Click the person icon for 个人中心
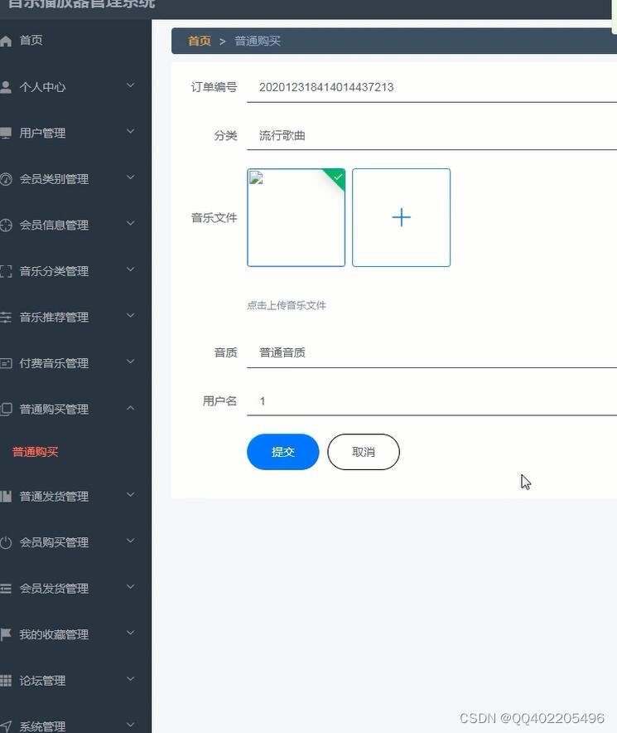Screen dimensions: 617x733 click(6, 87)
